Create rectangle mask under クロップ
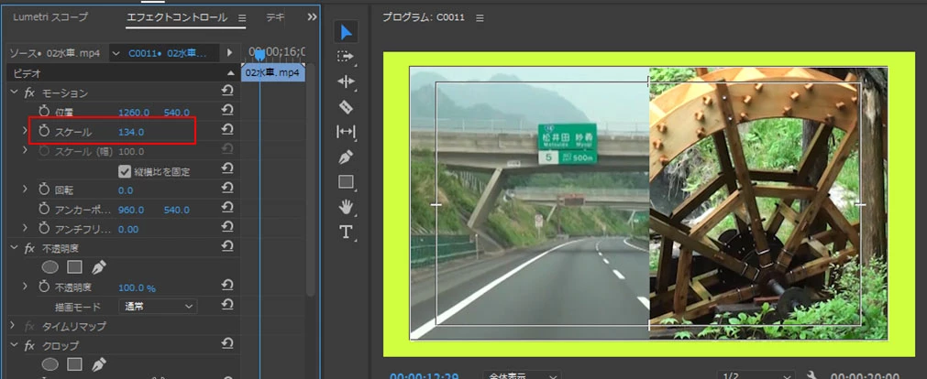The width and height of the screenshot is (927, 379). click(x=74, y=363)
